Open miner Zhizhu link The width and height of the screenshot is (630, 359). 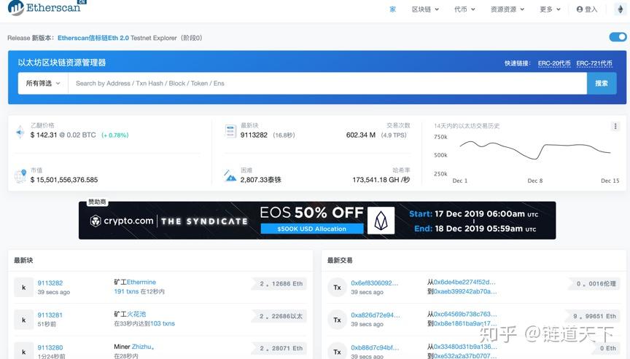click(143, 347)
